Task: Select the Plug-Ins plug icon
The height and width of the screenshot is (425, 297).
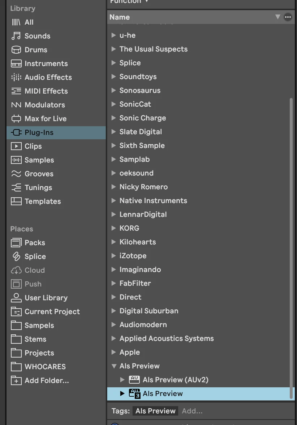Action: (x=16, y=132)
